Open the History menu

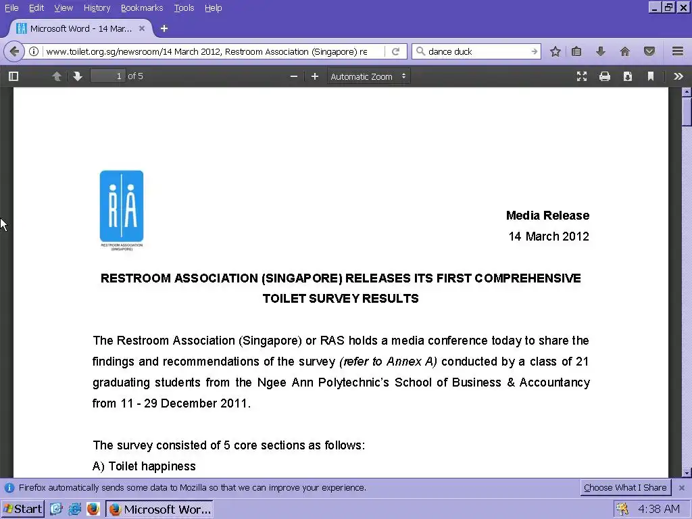[97, 8]
